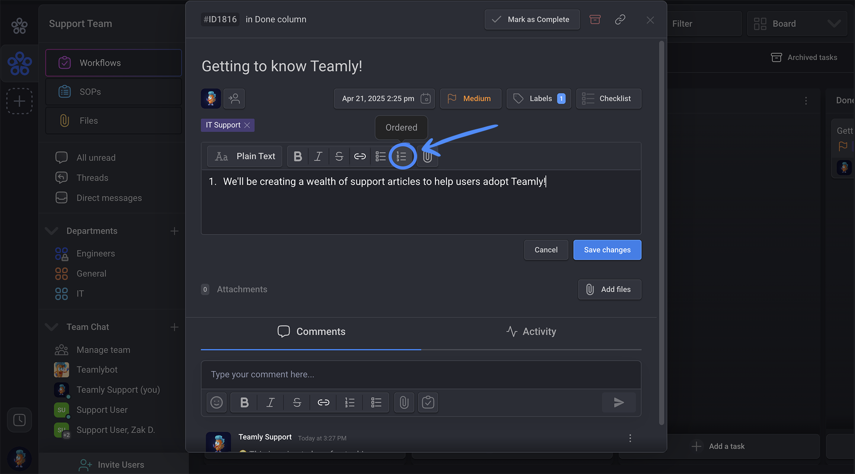Add a new department with plus
The height and width of the screenshot is (474, 855).
175,231
